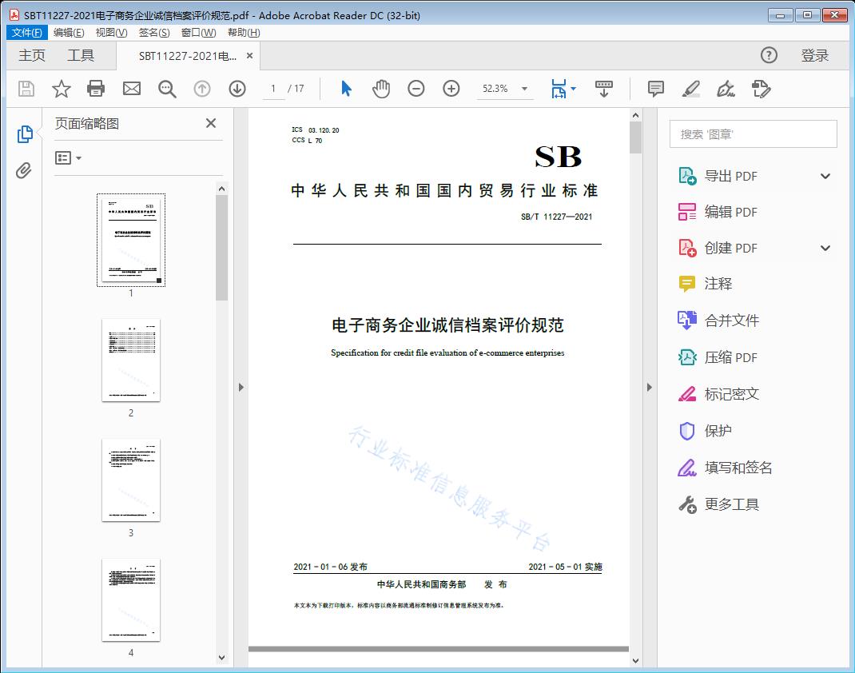Open the Fill & Sign pen tool
Image resolution: width=855 pixels, height=673 pixels.
[726, 90]
